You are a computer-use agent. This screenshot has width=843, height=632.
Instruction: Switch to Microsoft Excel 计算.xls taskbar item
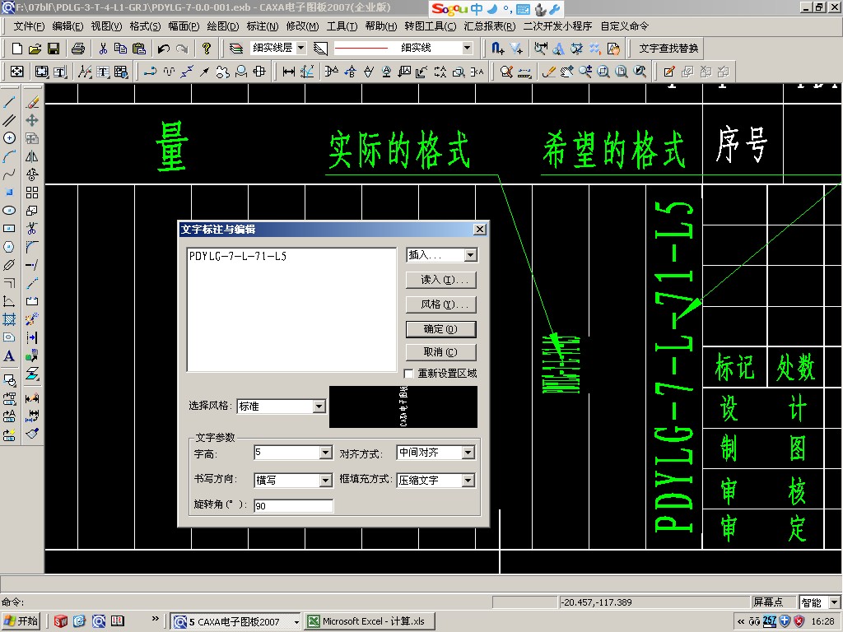(369, 621)
